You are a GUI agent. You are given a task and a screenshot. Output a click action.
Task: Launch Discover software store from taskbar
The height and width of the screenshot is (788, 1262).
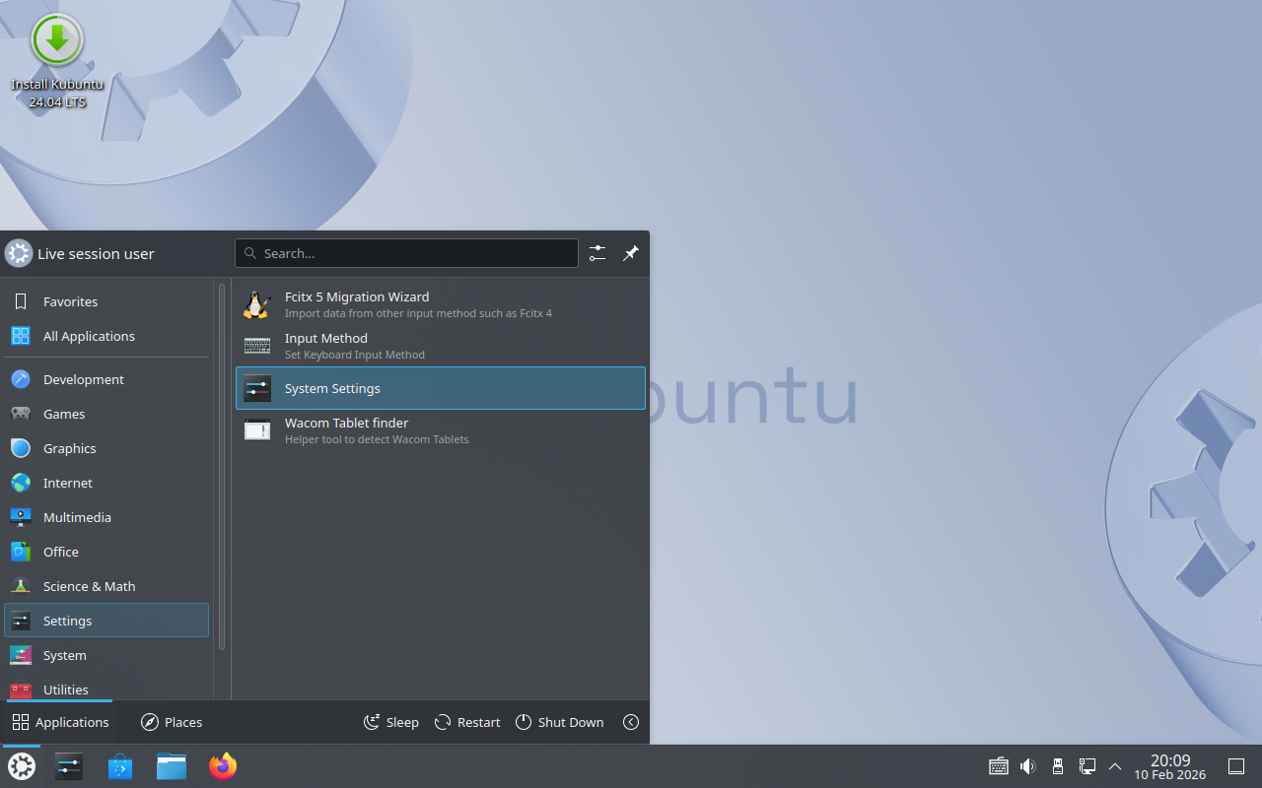(x=120, y=766)
